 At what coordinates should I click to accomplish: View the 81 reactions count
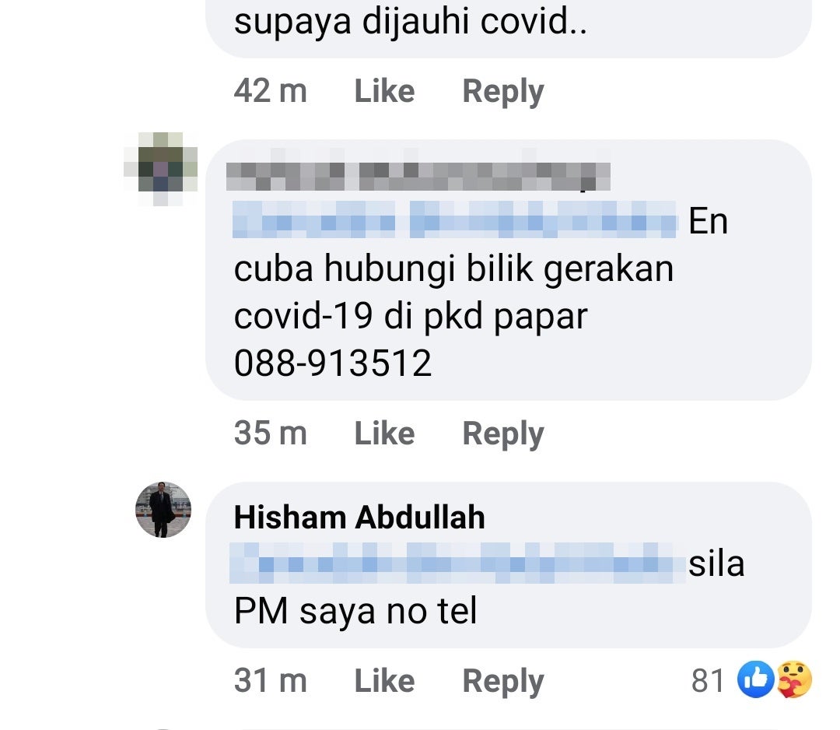click(708, 681)
